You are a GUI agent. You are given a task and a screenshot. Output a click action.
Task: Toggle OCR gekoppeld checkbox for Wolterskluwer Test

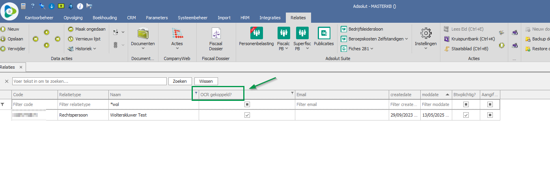(247, 115)
